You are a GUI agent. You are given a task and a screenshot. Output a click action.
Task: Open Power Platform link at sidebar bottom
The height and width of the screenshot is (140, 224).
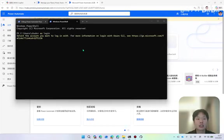tap(9, 86)
